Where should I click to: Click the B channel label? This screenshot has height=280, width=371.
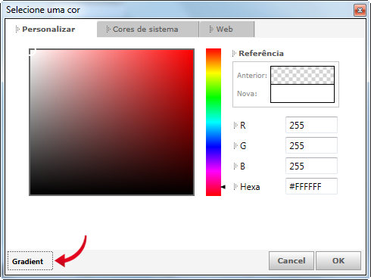[x=242, y=166]
